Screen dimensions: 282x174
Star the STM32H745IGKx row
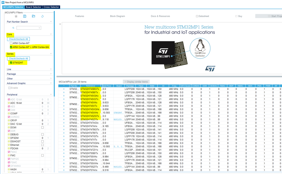[x=64, y=96]
